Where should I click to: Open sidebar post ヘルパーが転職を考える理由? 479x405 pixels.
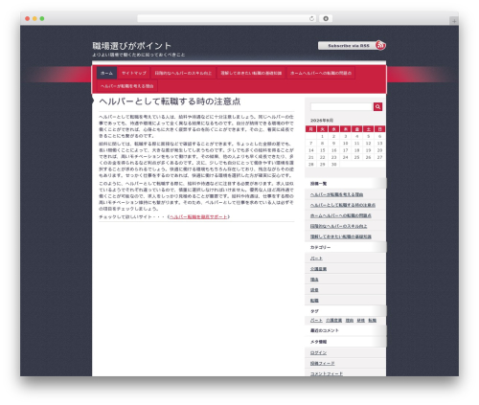[x=336, y=194]
